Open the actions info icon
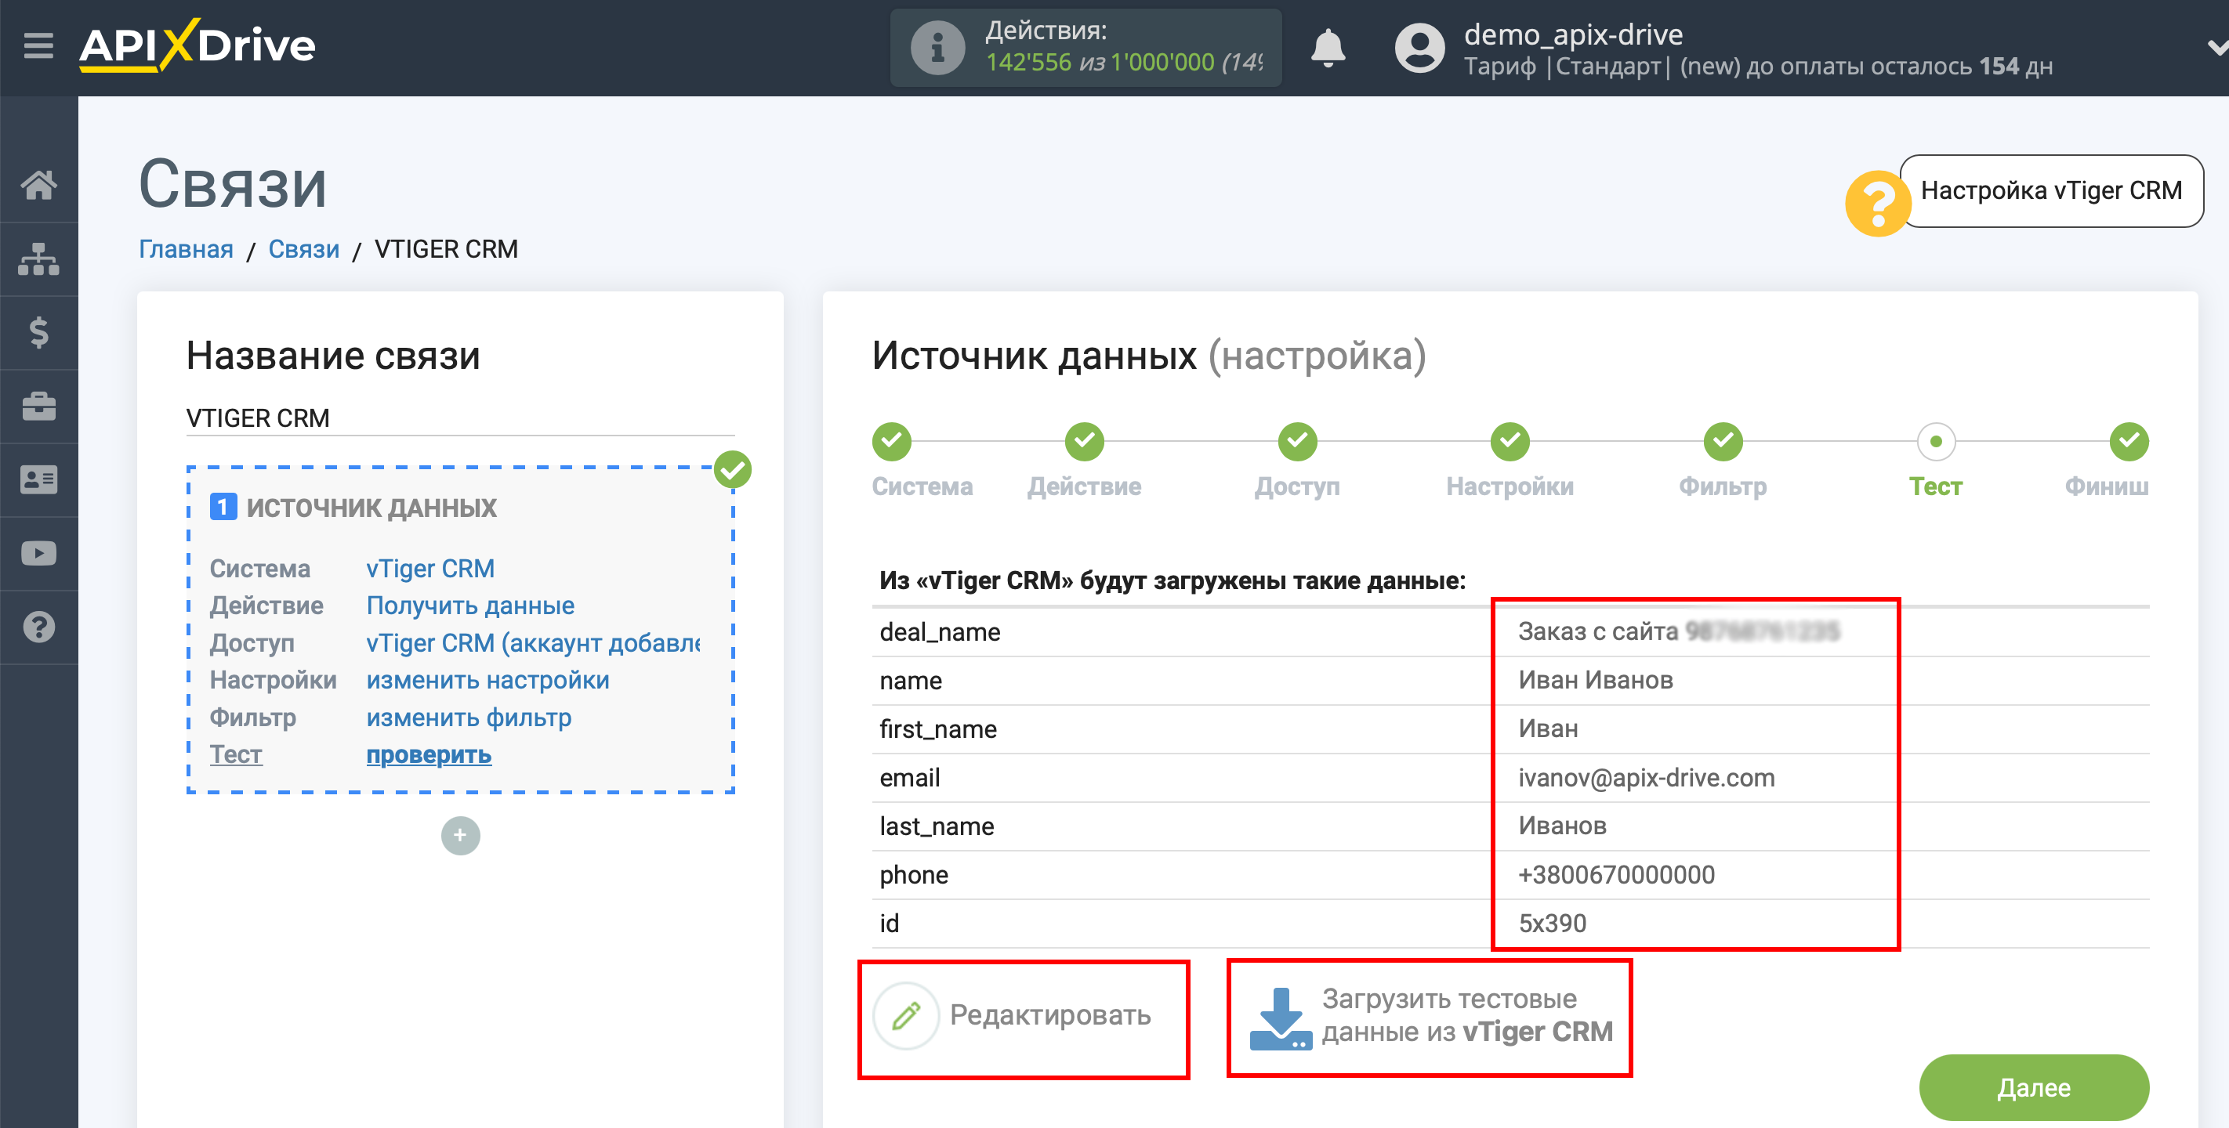Image resolution: width=2229 pixels, height=1128 pixels. (x=937, y=48)
